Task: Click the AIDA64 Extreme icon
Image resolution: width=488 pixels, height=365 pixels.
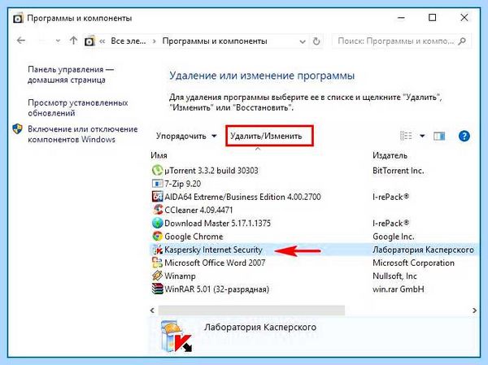Action: click(157, 197)
